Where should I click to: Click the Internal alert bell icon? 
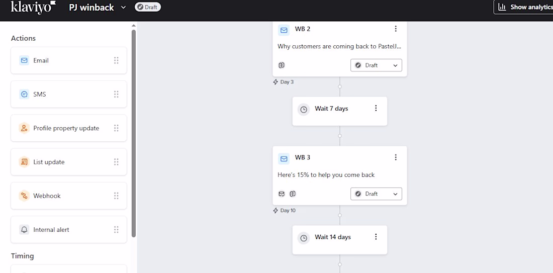[24, 230]
